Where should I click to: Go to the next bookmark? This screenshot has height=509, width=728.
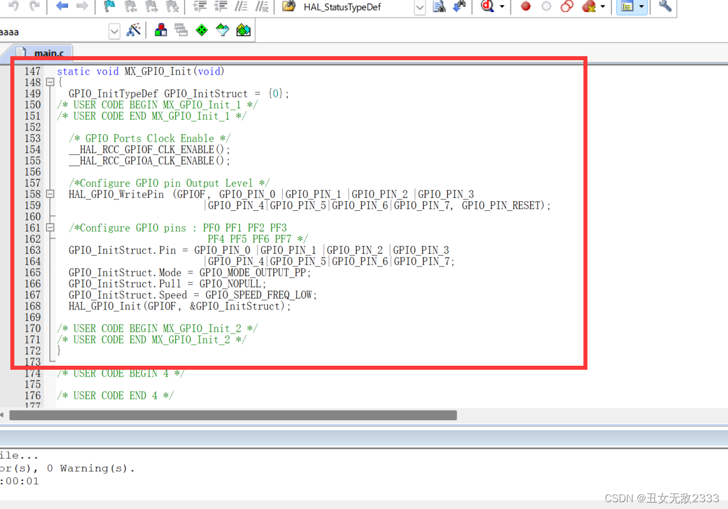tap(151, 6)
